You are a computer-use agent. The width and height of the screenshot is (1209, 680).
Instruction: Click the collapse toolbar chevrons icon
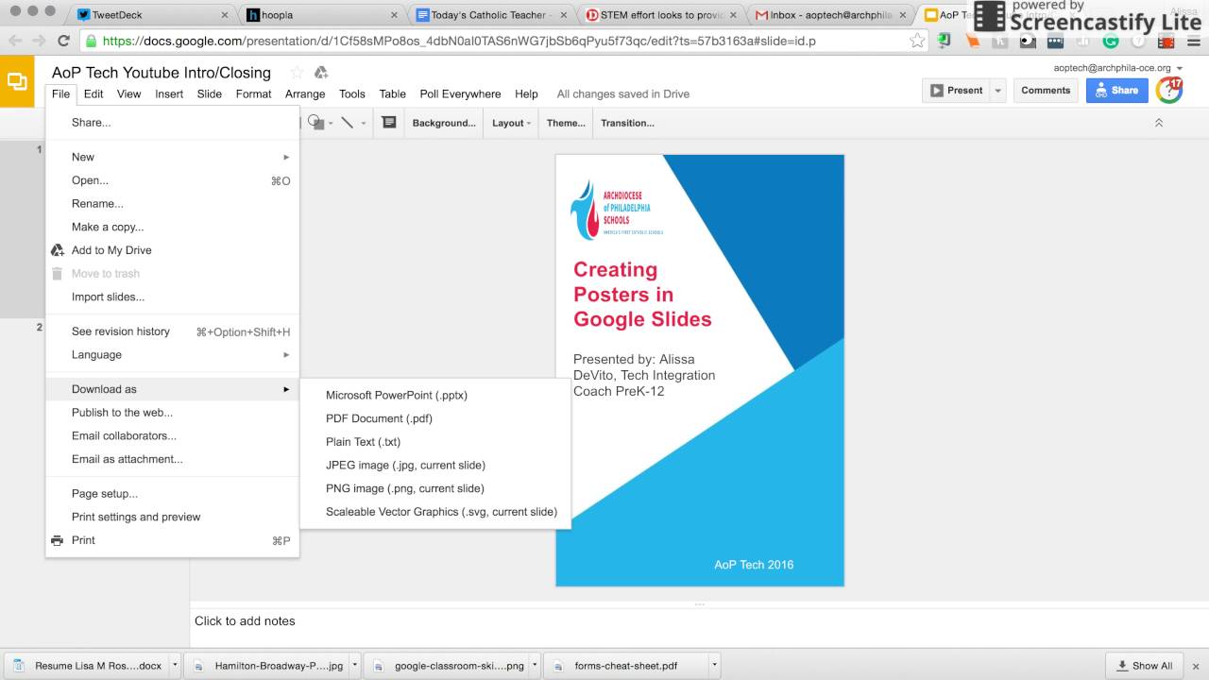[x=1159, y=123]
